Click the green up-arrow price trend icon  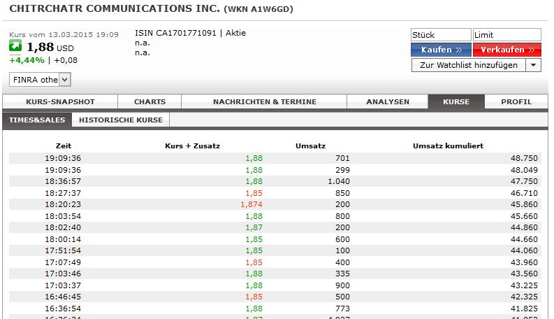[15, 46]
